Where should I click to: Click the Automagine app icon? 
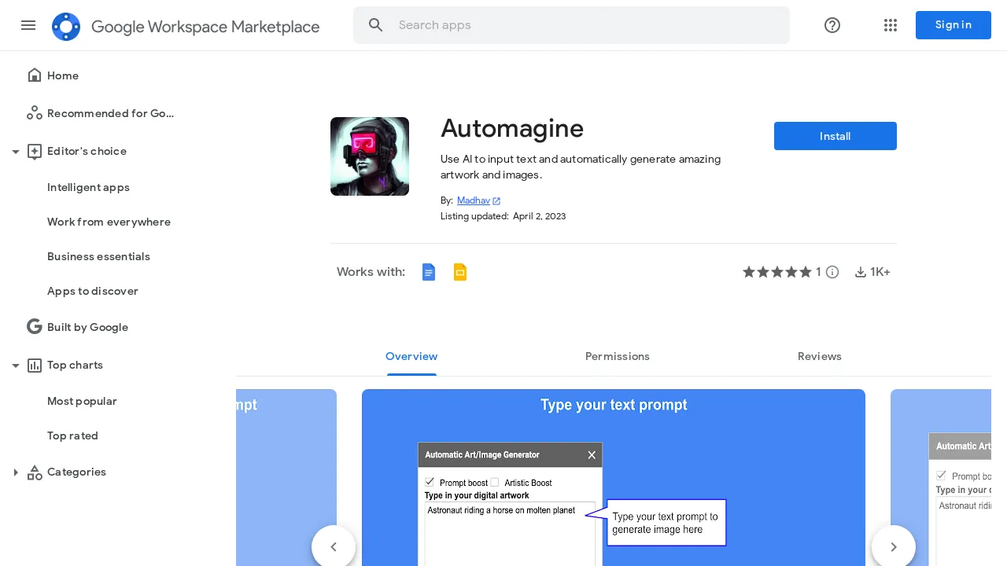pos(370,156)
